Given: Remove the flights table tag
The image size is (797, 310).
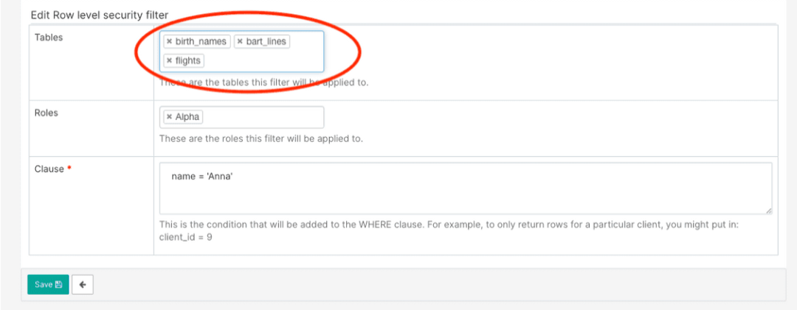Looking at the screenshot, I should [x=169, y=60].
